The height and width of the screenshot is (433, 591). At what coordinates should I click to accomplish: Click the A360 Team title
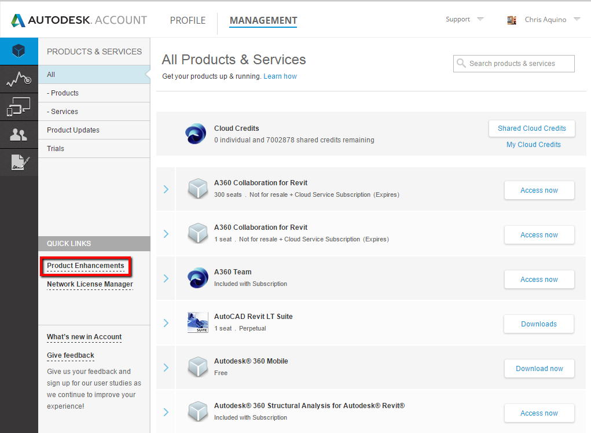click(x=233, y=271)
